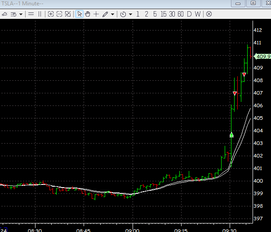Click the red sell marker near 407

[235, 93]
